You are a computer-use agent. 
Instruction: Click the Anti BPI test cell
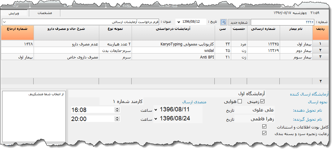[x=173, y=57]
